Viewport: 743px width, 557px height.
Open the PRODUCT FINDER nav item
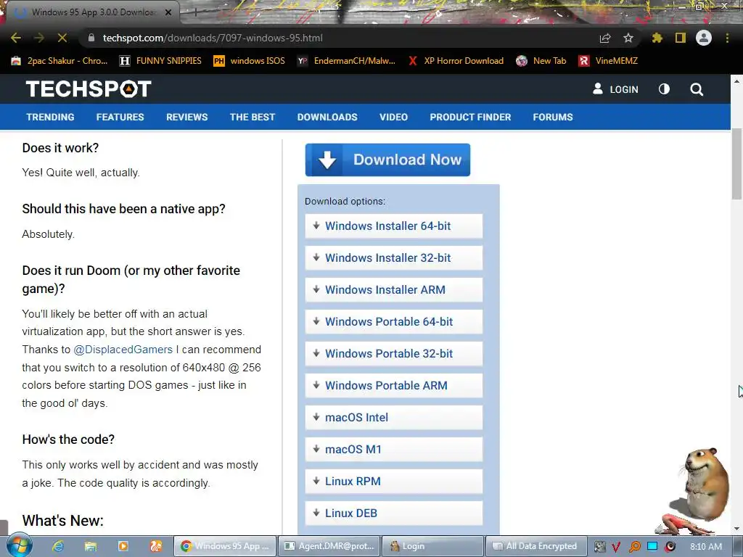470,117
